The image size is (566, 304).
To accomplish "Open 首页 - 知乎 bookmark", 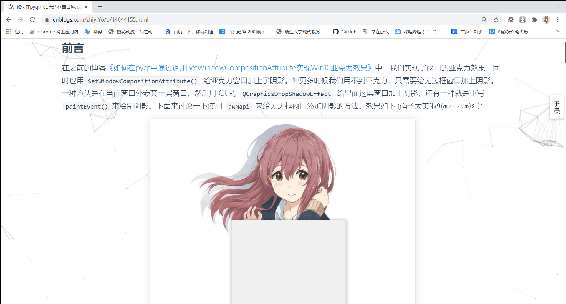I will [x=467, y=32].
